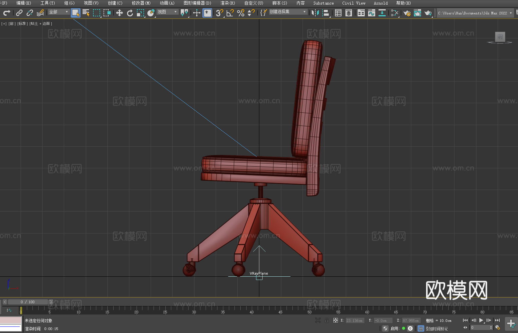This screenshot has width=518, height=333.
Task: Go to the start frame
Action: click(465, 320)
